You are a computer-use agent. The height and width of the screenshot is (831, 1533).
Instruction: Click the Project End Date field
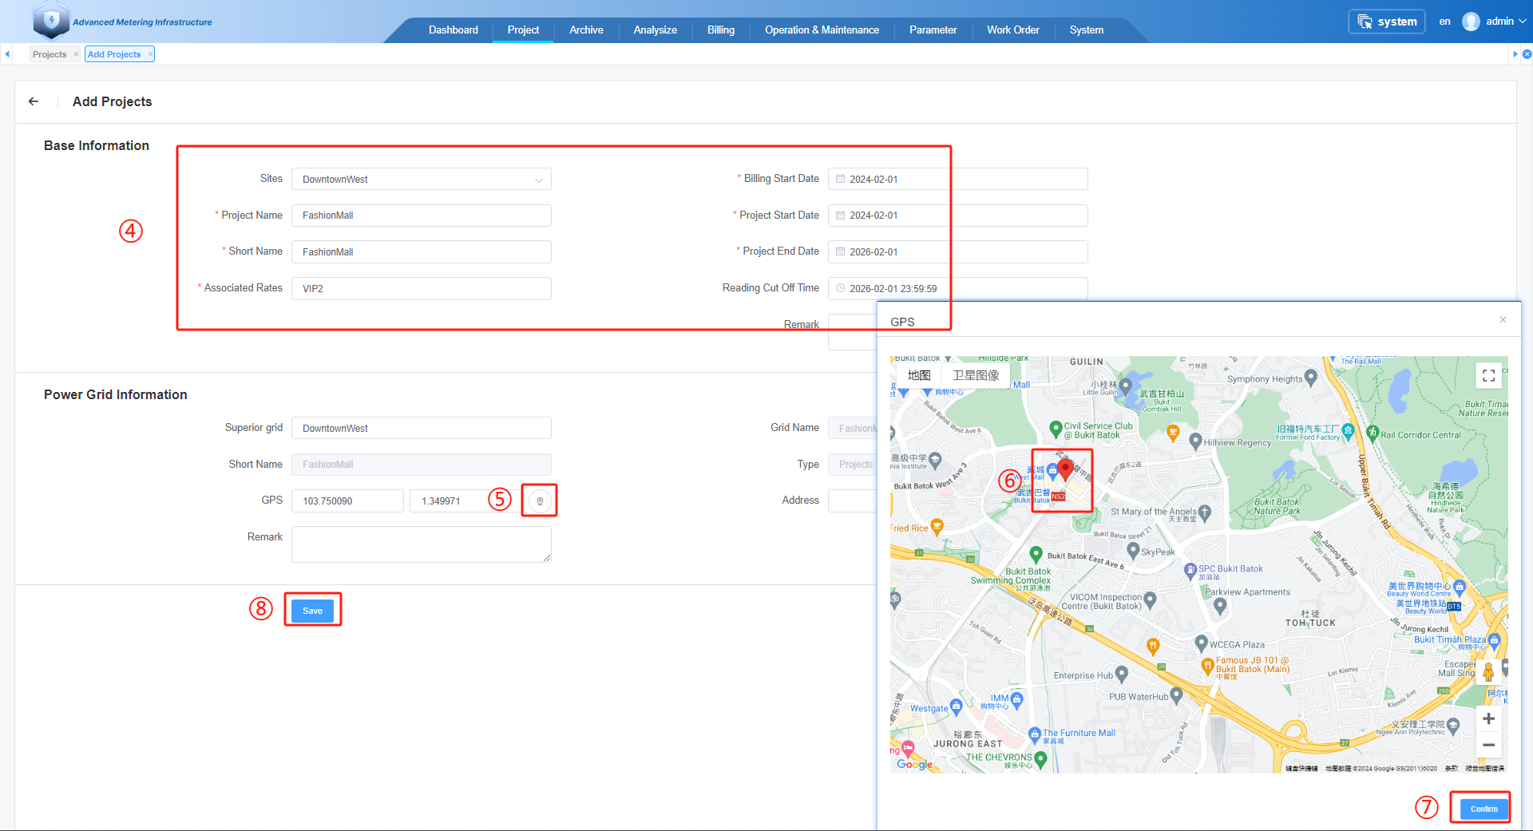point(957,251)
